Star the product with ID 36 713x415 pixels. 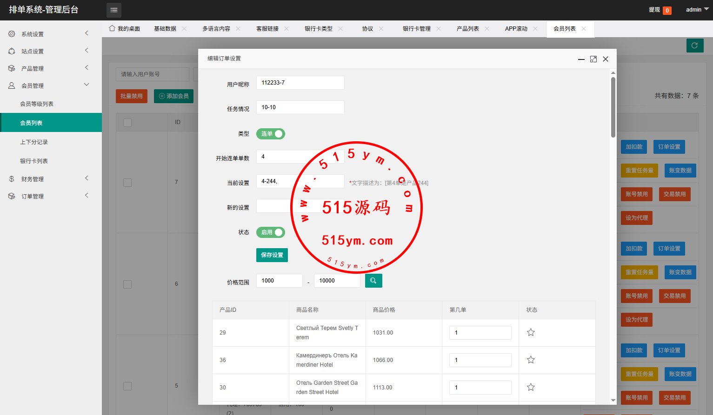tap(531, 360)
